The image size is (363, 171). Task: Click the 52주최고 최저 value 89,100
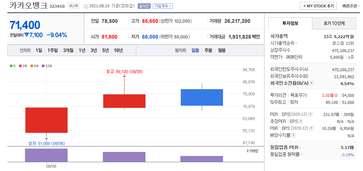pyautogui.click(x=332, y=102)
